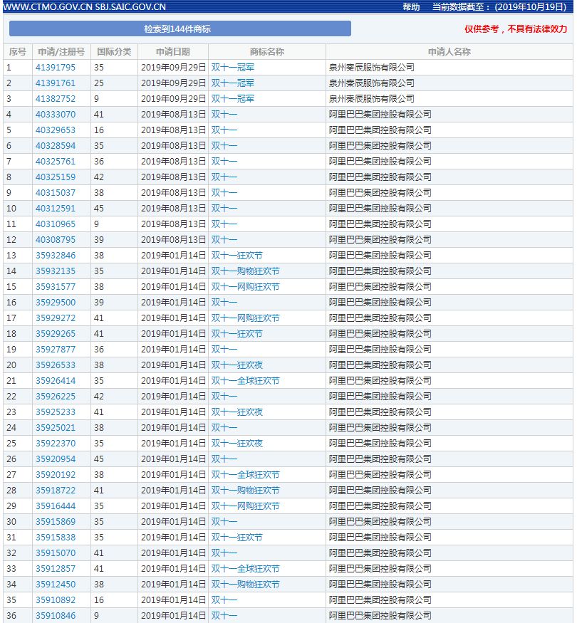Open trademark 双十一全球狂欢节 in row 27

[245, 475]
